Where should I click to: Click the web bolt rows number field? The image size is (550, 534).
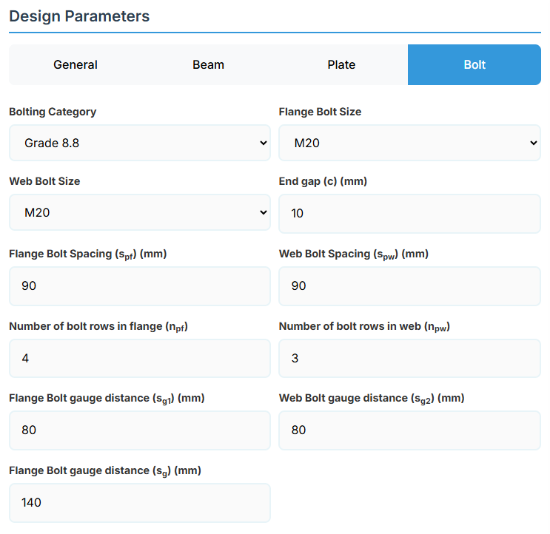click(409, 358)
